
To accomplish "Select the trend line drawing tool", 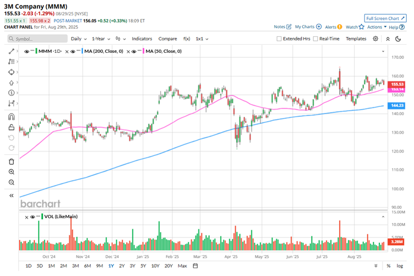I will point(12,51).
